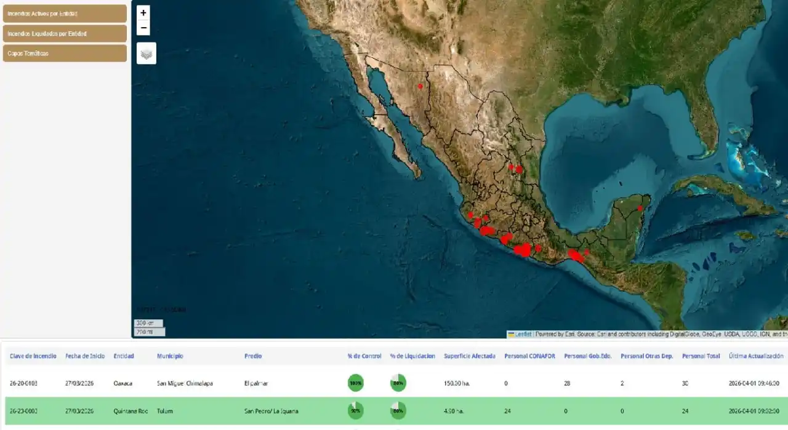Expand Incendios Activos por Entidad panel
Screen dimensions: 788x430
(65, 14)
